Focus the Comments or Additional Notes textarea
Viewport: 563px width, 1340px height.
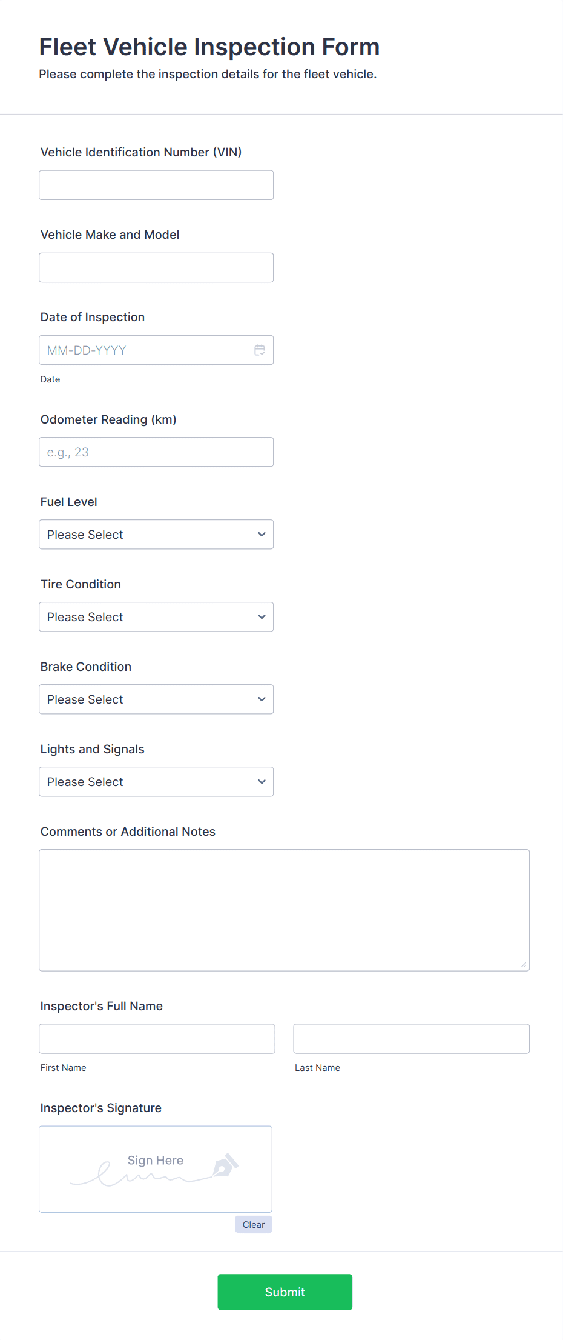(285, 910)
